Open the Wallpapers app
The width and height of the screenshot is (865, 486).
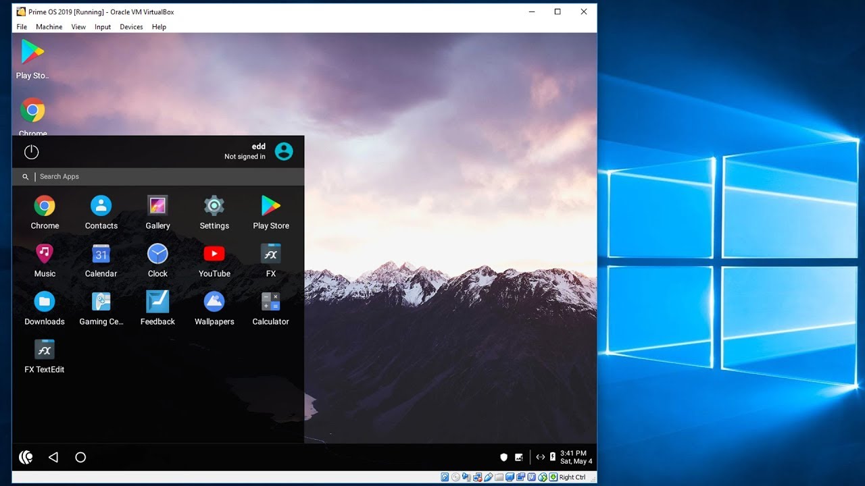point(214,308)
